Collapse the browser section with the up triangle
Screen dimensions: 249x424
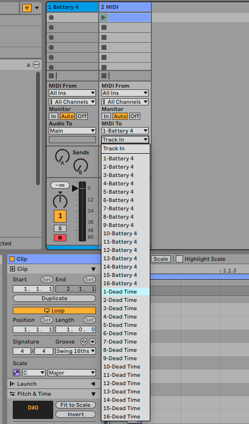point(28,64)
